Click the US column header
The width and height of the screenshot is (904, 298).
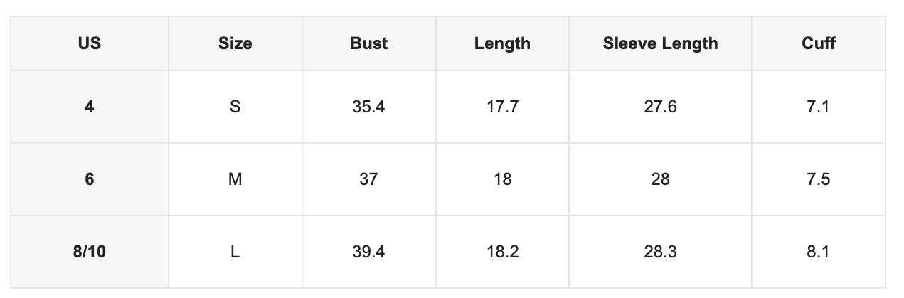[90, 43]
